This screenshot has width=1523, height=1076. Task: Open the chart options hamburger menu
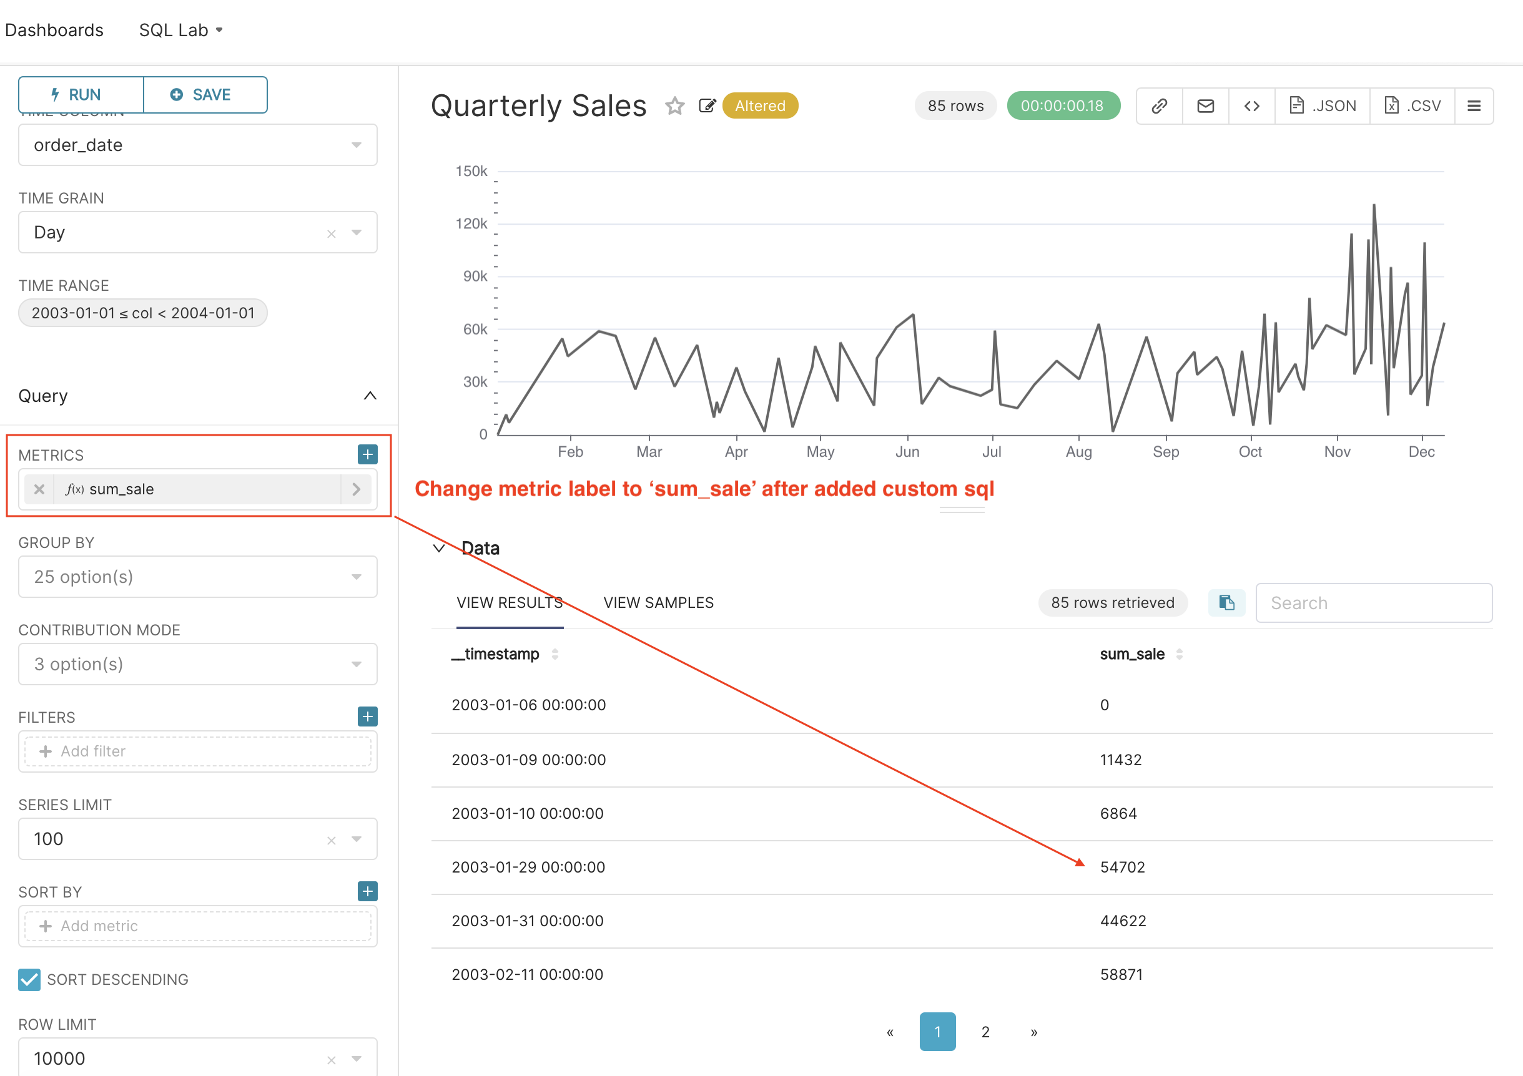point(1474,105)
